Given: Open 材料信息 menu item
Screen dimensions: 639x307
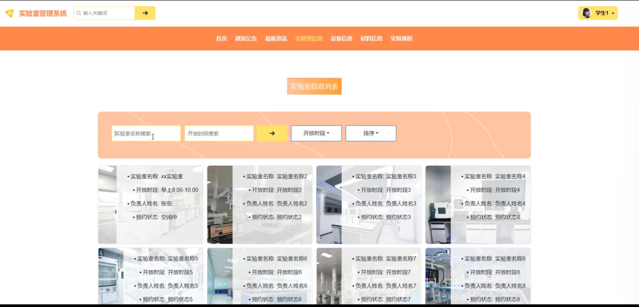Looking at the screenshot, I should 372,38.
